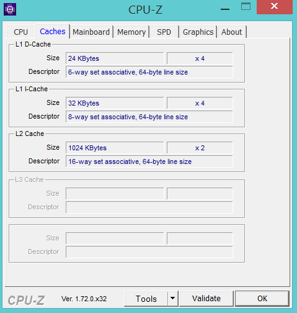Open the Graphics tab
297x313 pixels.
(198, 32)
